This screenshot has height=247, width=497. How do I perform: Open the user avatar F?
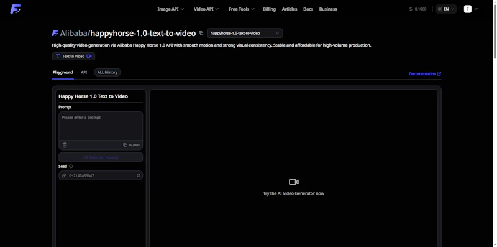[x=468, y=9]
